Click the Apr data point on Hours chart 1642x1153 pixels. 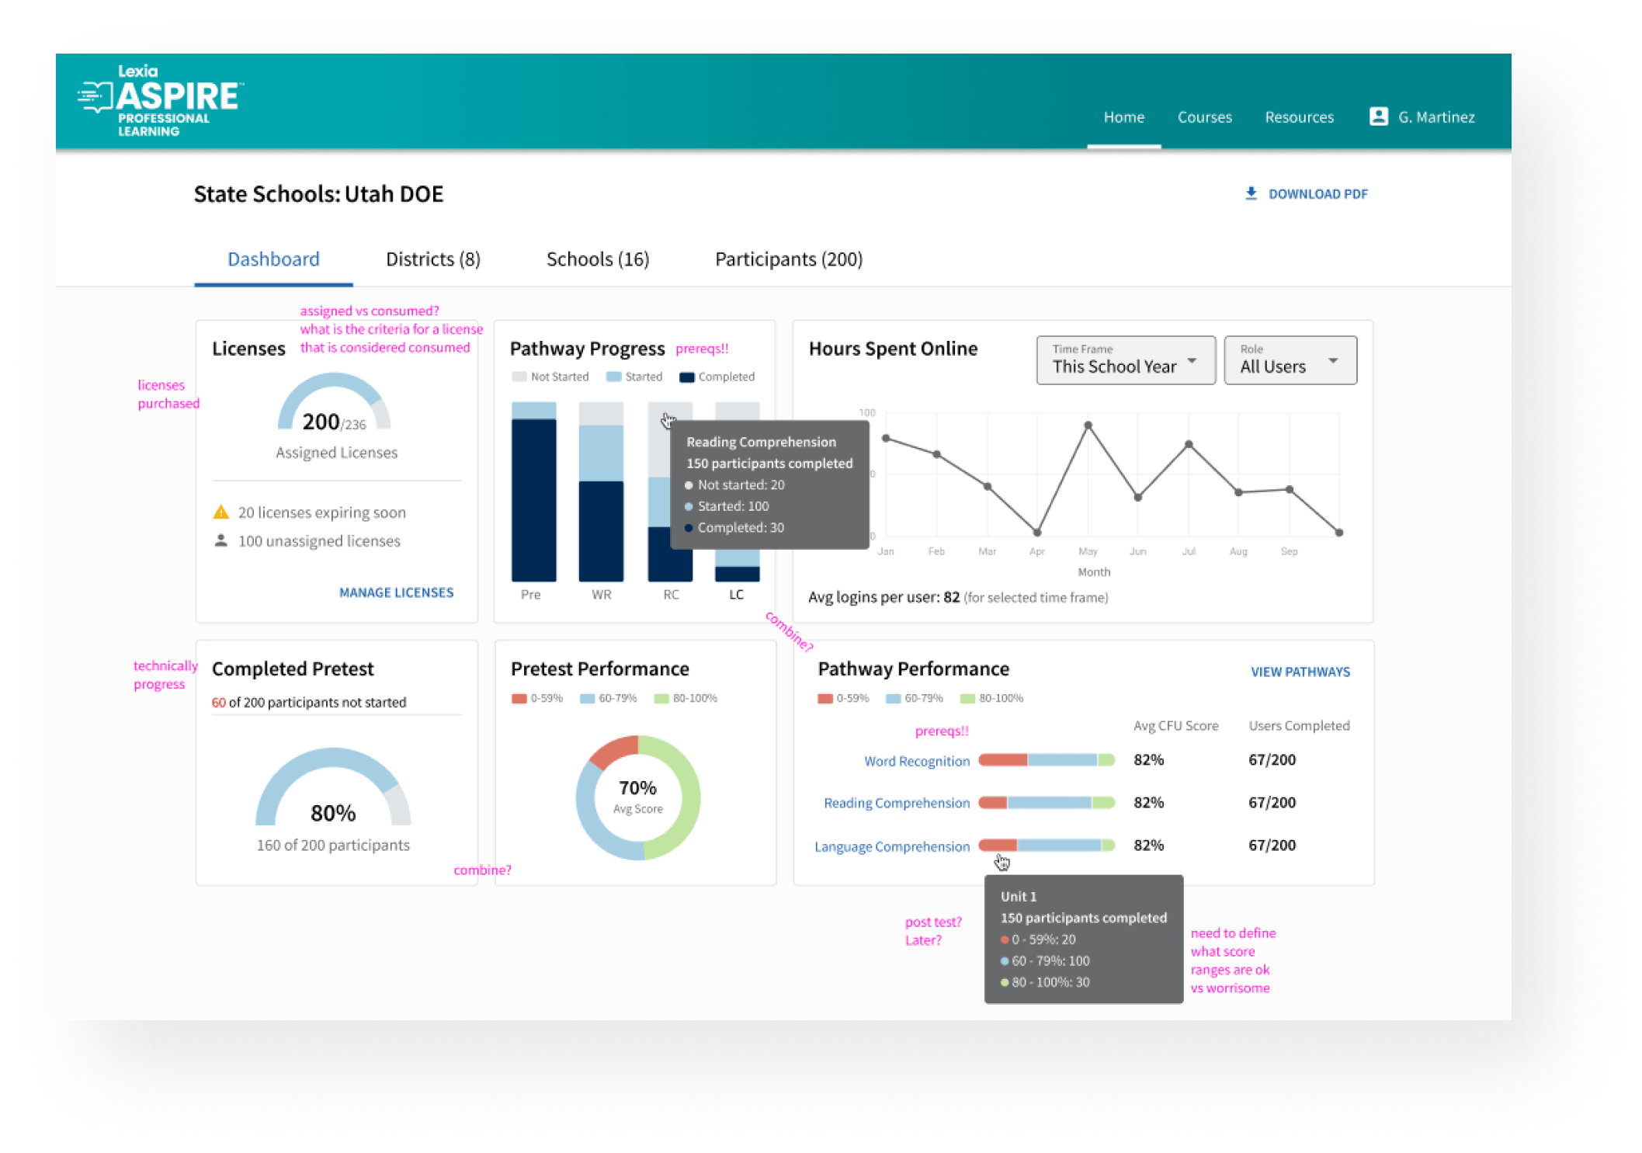pos(1037,533)
